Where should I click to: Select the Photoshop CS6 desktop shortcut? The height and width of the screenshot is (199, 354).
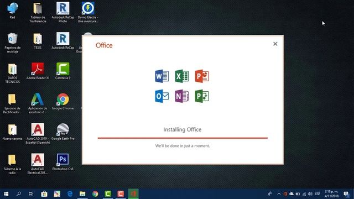tap(63, 163)
